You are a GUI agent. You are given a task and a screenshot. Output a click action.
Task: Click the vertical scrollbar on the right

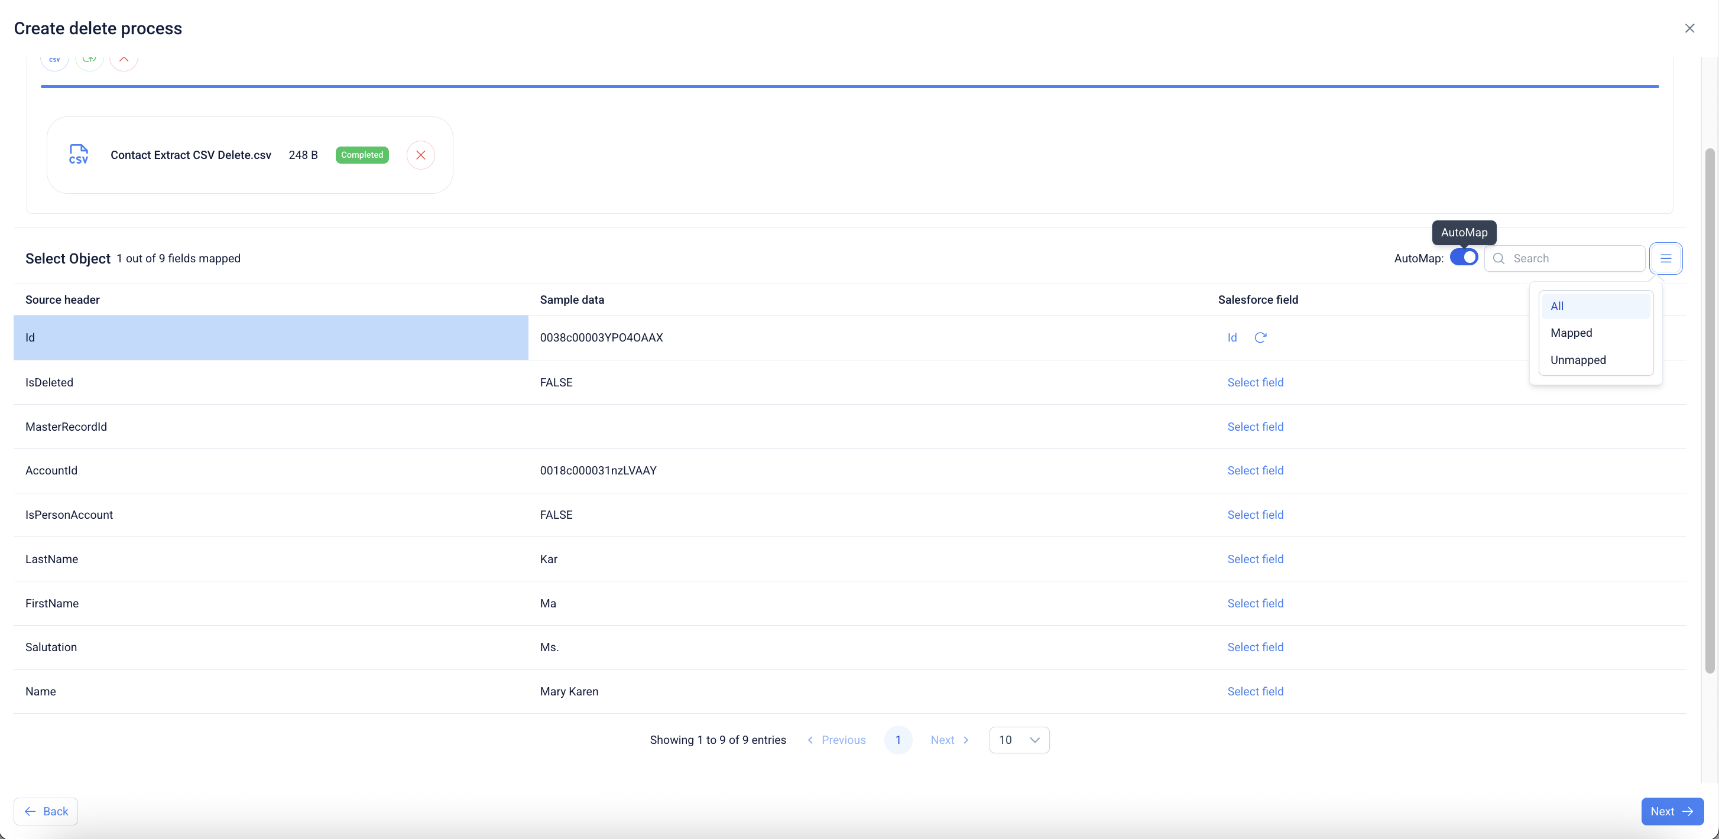pos(1709,410)
